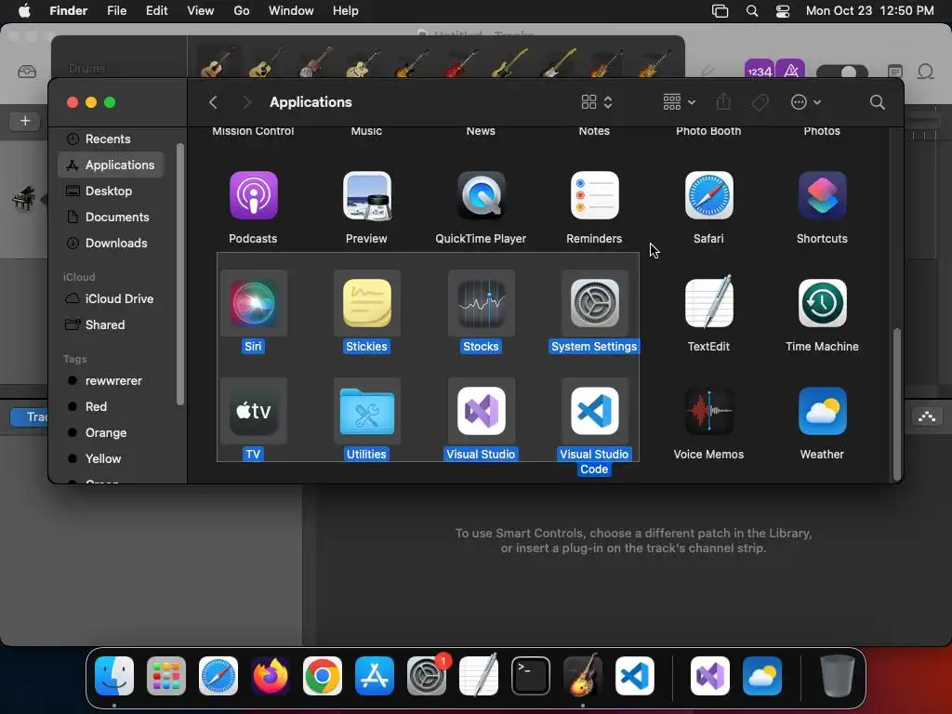952x714 pixels.
Task: Click the Time Machine icon
Action: pos(822,303)
